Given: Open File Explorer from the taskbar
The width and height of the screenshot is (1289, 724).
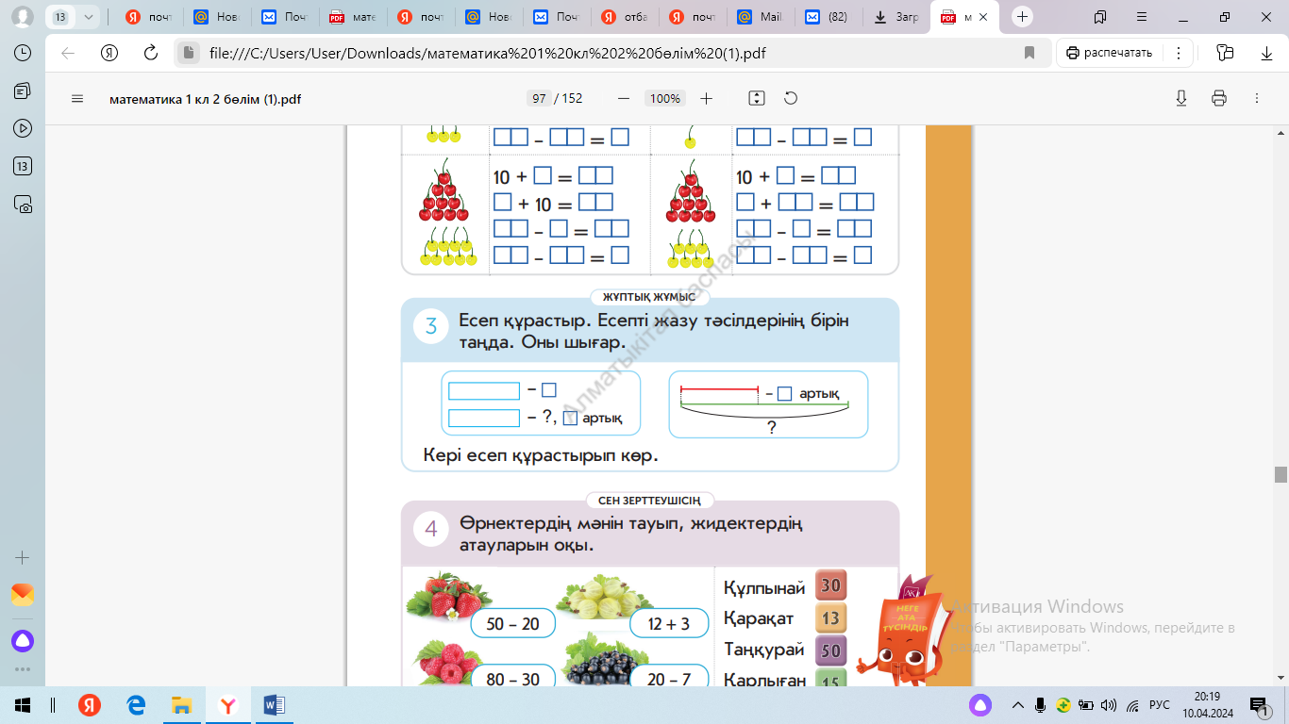Looking at the screenshot, I should [x=181, y=705].
